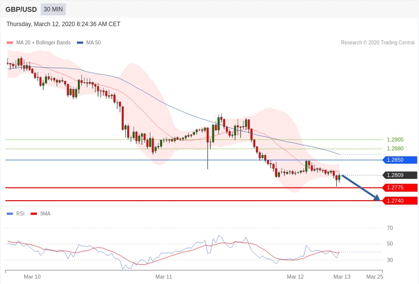
Task: Toggle the MA 20 + Bollinger Bands legend label
Action: pyautogui.click(x=43, y=43)
